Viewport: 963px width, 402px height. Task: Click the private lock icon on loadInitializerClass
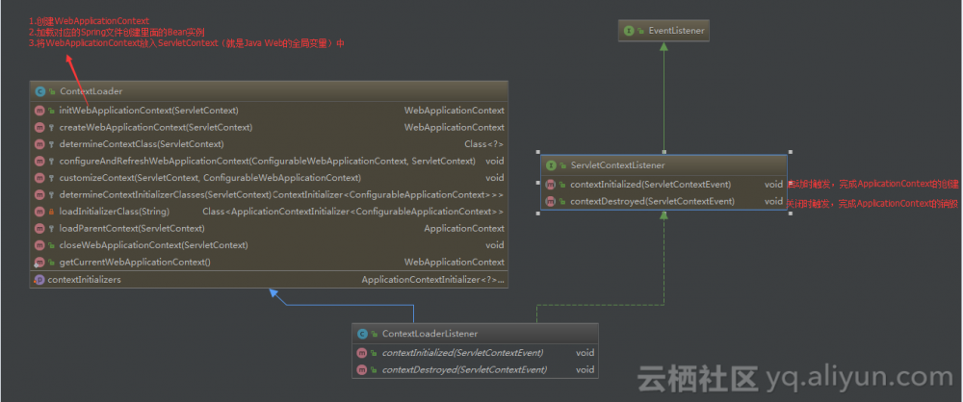pyautogui.click(x=52, y=212)
